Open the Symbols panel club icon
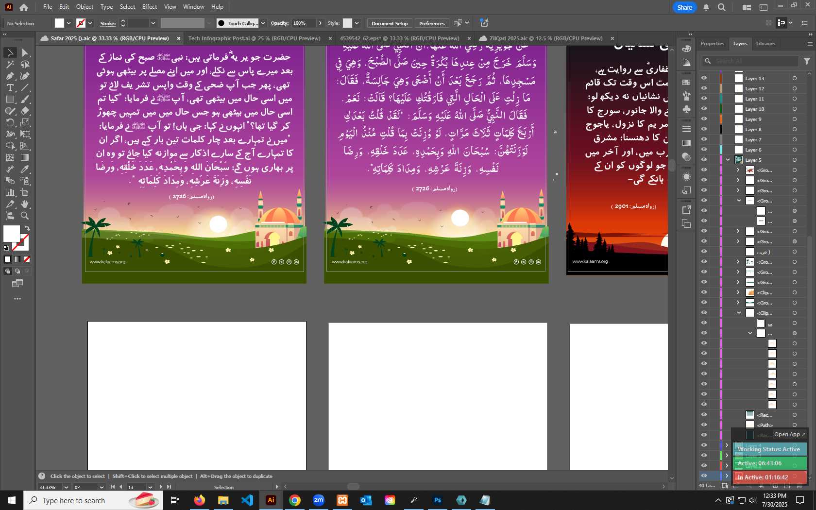The height and width of the screenshot is (510, 816). 686,109
